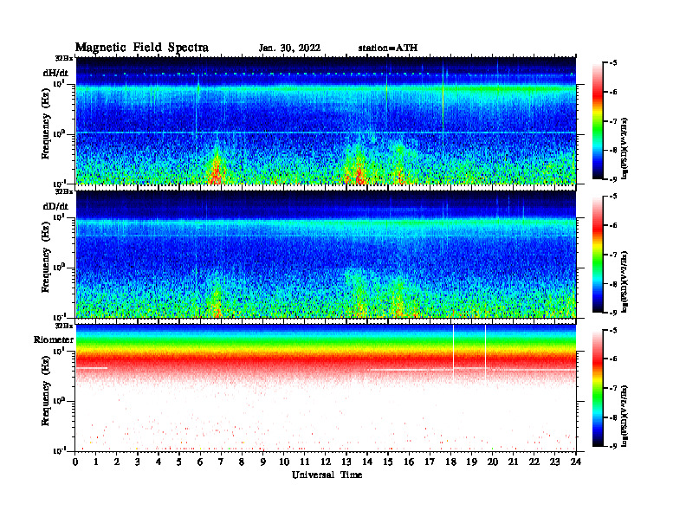Viewport: 686px width, 530px height.
Task: Click the "10" hour tick label
Action: point(284,462)
